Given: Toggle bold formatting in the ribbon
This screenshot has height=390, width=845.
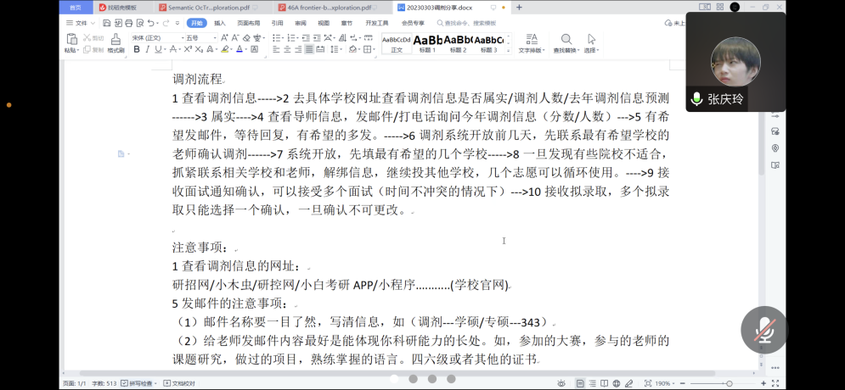Looking at the screenshot, I should [x=137, y=50].
